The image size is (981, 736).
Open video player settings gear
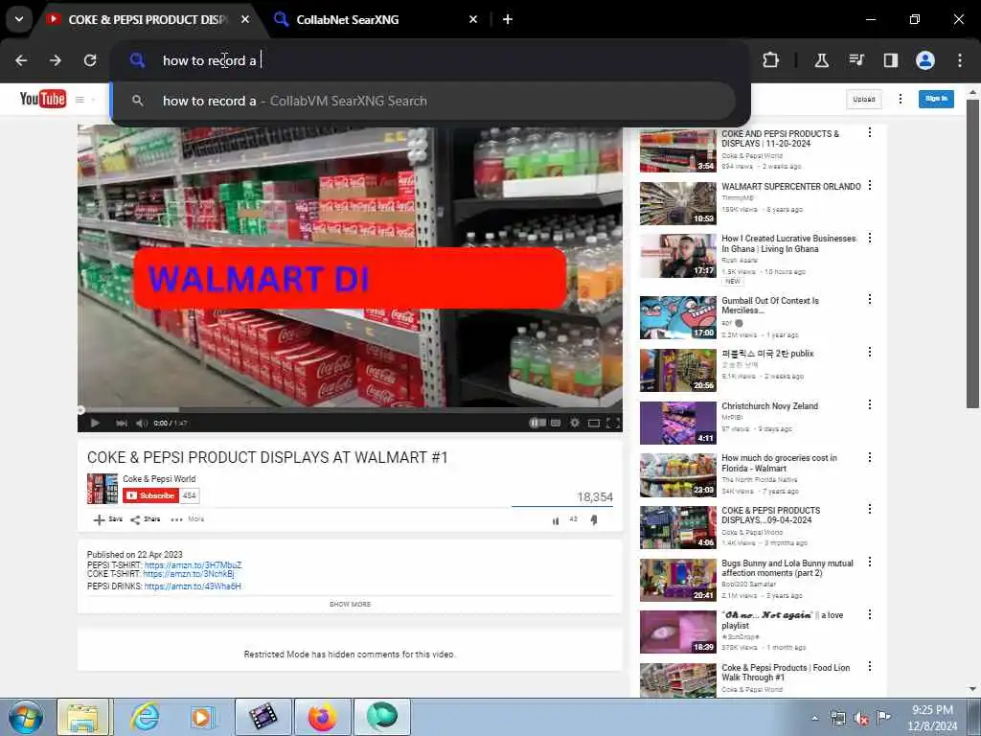click(x=575, y=423)
